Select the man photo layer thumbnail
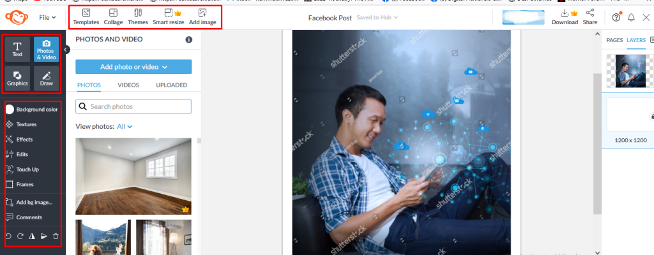654x255 pixels. (x=630, y=71)
